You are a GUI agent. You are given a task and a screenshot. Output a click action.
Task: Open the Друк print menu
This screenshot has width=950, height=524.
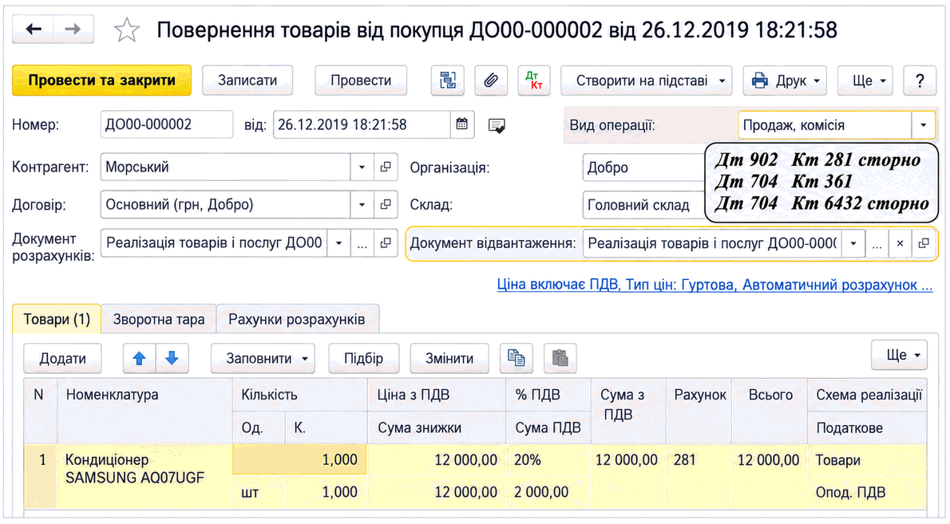click(x=785, y=81)
